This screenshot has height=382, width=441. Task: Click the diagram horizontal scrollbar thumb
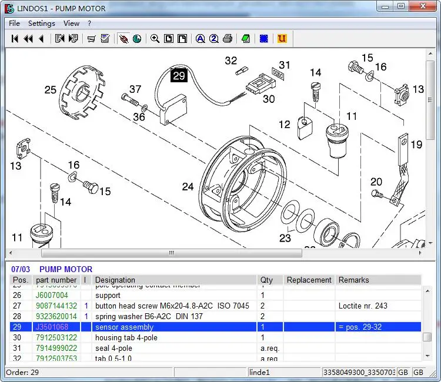pos(172,253)
